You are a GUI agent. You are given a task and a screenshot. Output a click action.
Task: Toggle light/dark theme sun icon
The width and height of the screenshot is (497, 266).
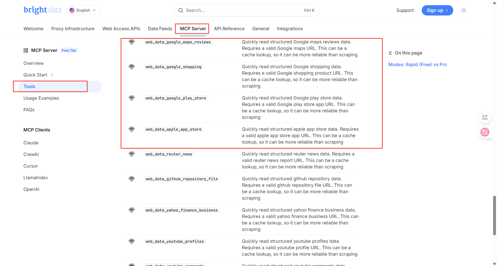(x=463, y=10)
